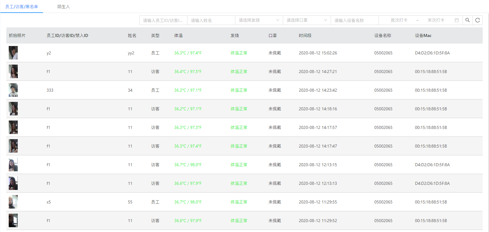Click the 体温 column header
Image resolution: width=489 pixels, height=232 pixels.
click(178, 35)
